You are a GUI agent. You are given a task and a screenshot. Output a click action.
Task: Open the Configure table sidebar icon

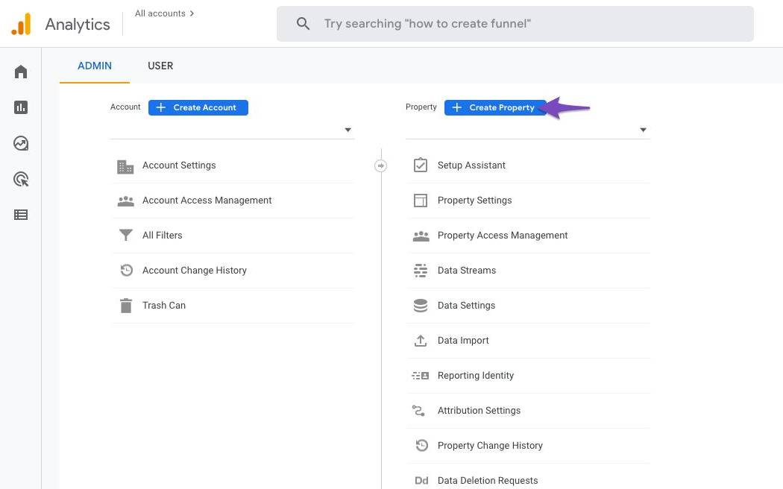[21, 215]
